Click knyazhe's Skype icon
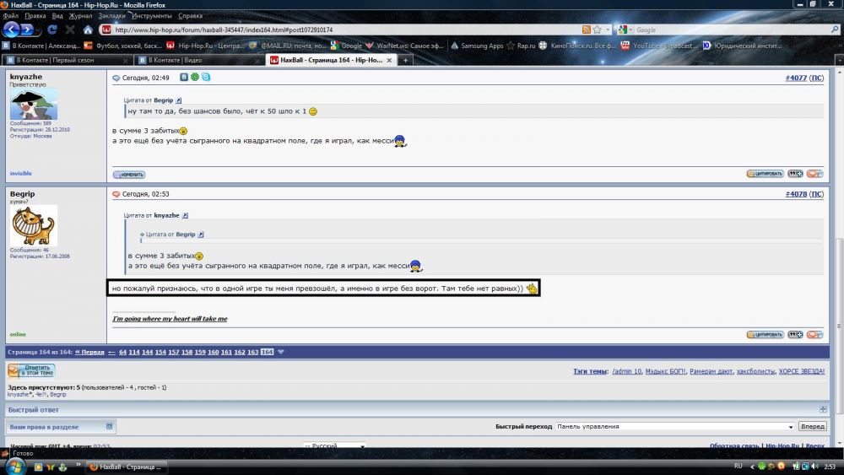Screen dimensions: 844x475 206,78
